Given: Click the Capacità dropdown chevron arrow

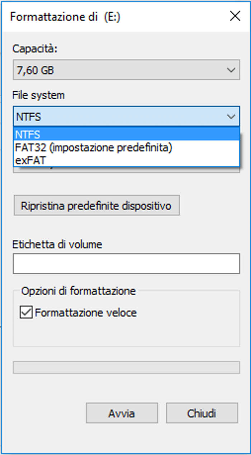Looking at the screenshot, I should [x=232, y=70].
